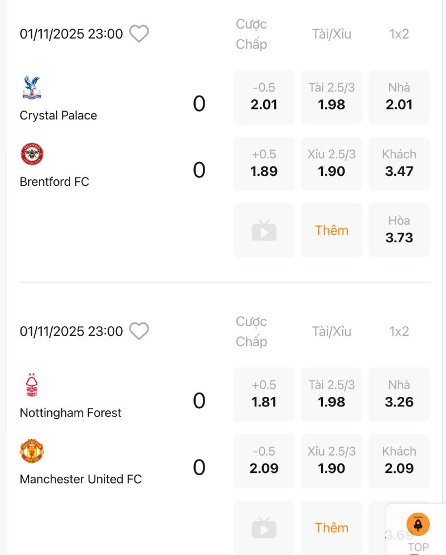Click the Brentford FC club crest
The width and height of the screenshot is (446, 555).
pos(32,154)
